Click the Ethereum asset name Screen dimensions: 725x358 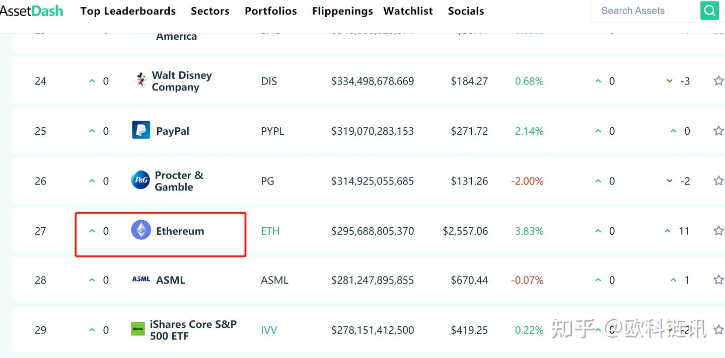point(180,231)
